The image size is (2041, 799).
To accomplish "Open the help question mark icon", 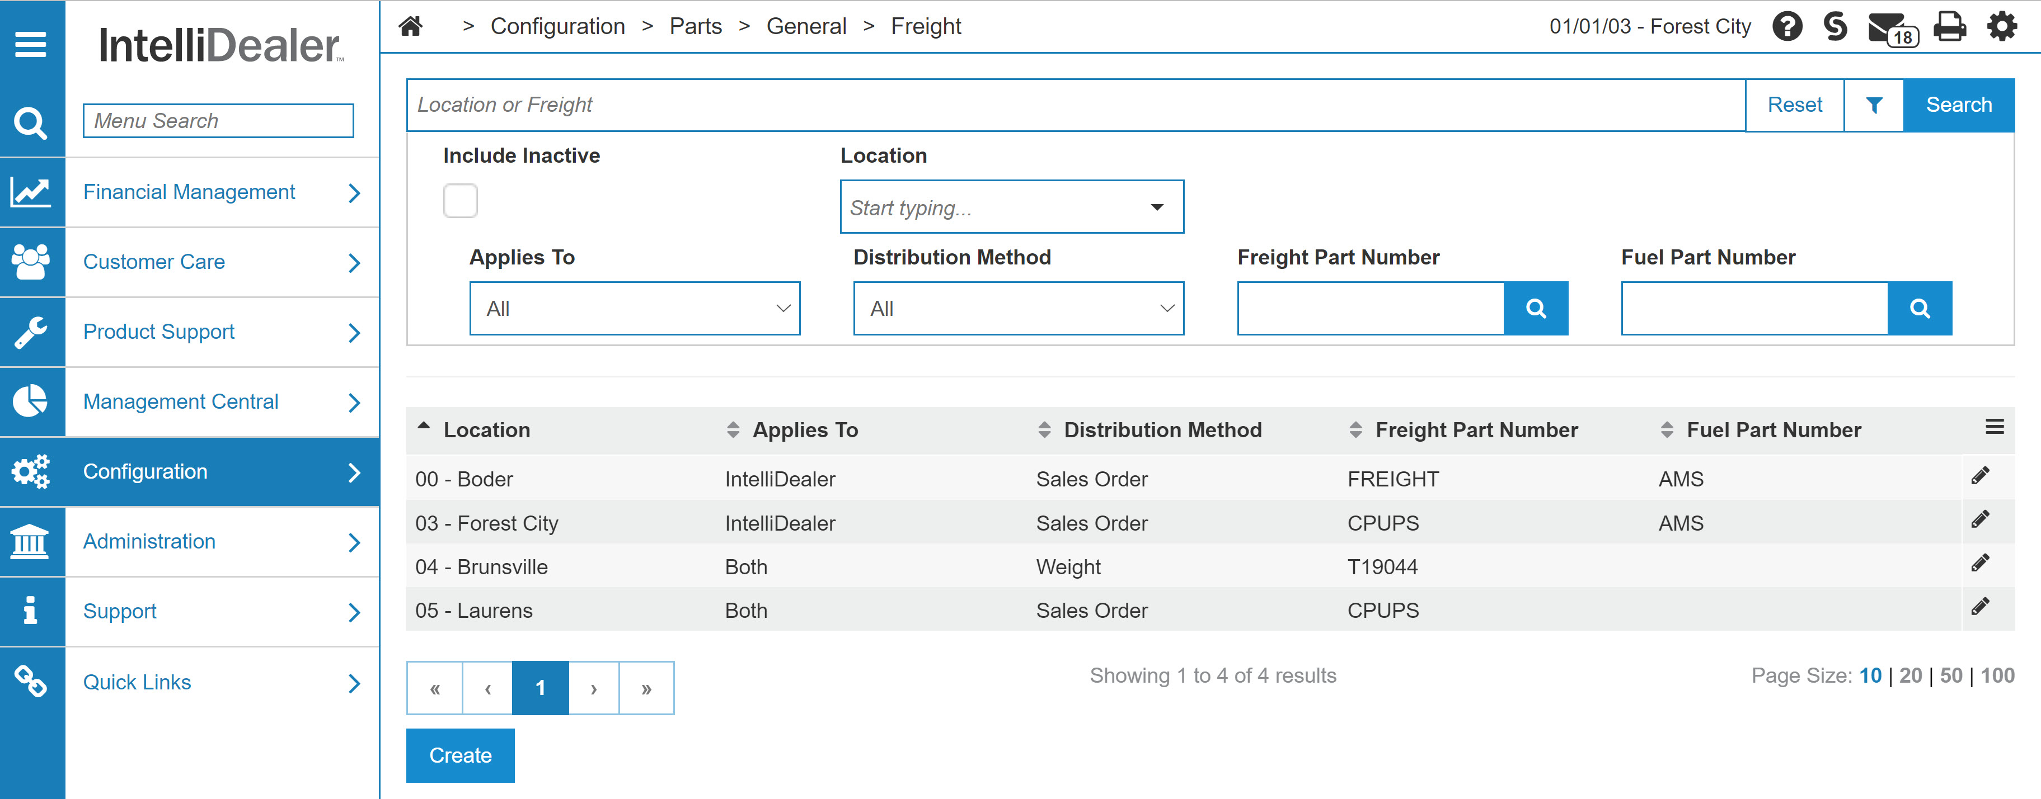I will point(1787,27).
